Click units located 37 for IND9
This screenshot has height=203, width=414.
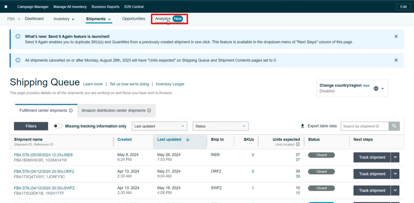[298, 160]
